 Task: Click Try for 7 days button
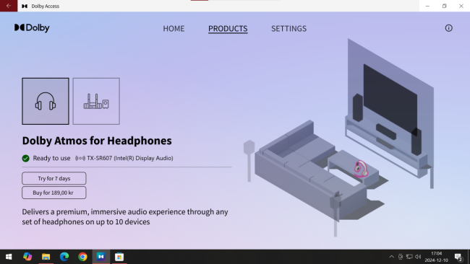[54, 178]
